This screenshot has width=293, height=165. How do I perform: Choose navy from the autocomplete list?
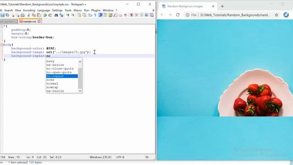point(62,61)
